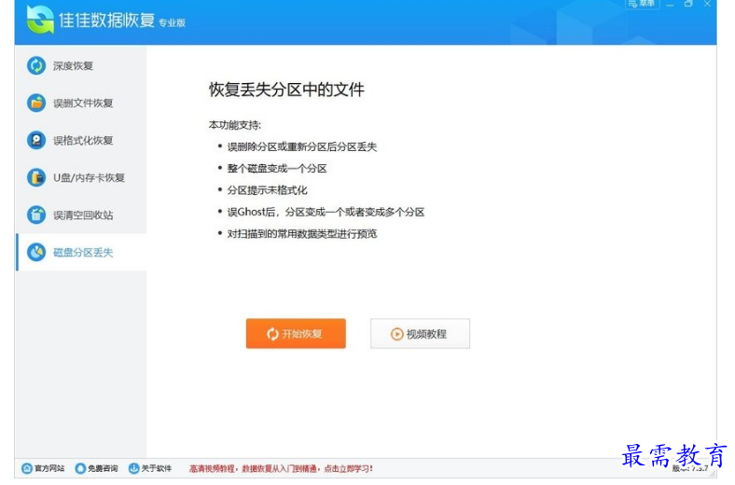
Task: Open the 视频教程 video tutorial
Action: [x=420, y=334]
